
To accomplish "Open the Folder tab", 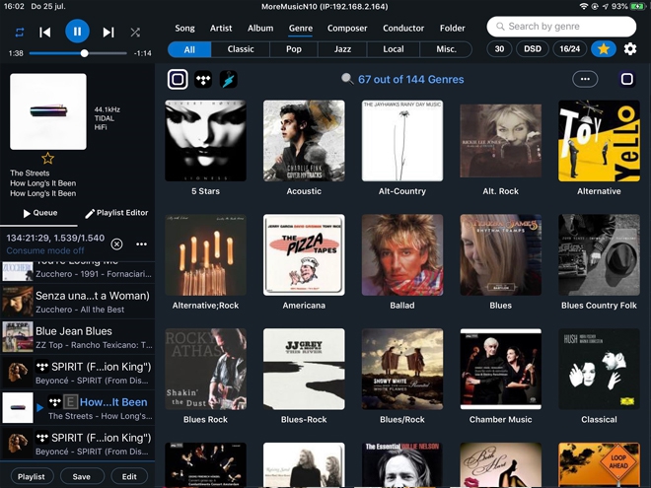I will click(452, 29).
